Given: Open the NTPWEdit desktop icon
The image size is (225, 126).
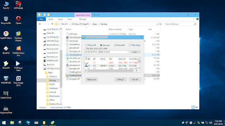Looking at the screenshot, I should (18, 5).
